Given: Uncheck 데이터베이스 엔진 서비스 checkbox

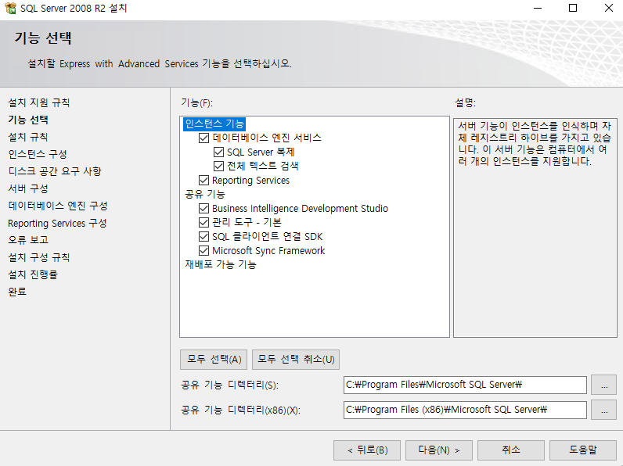Looking at the screenshot, I should tap(203, 138).
